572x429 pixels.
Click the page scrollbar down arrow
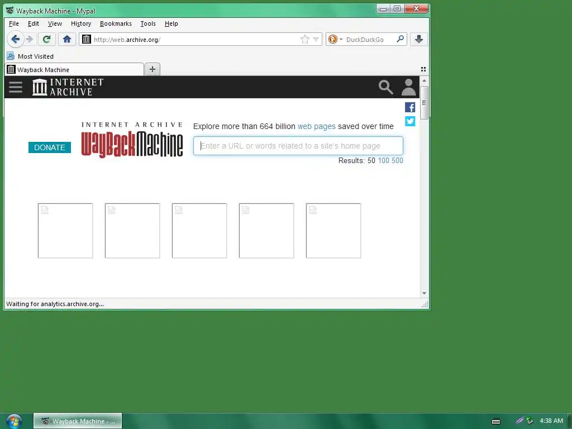[424, 293]
